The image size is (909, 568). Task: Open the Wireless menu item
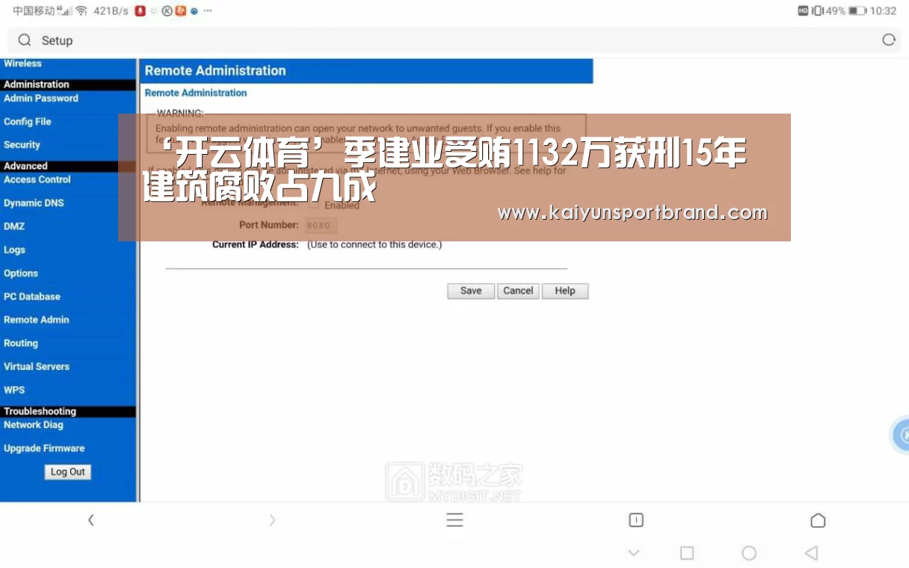pos(22,64)
